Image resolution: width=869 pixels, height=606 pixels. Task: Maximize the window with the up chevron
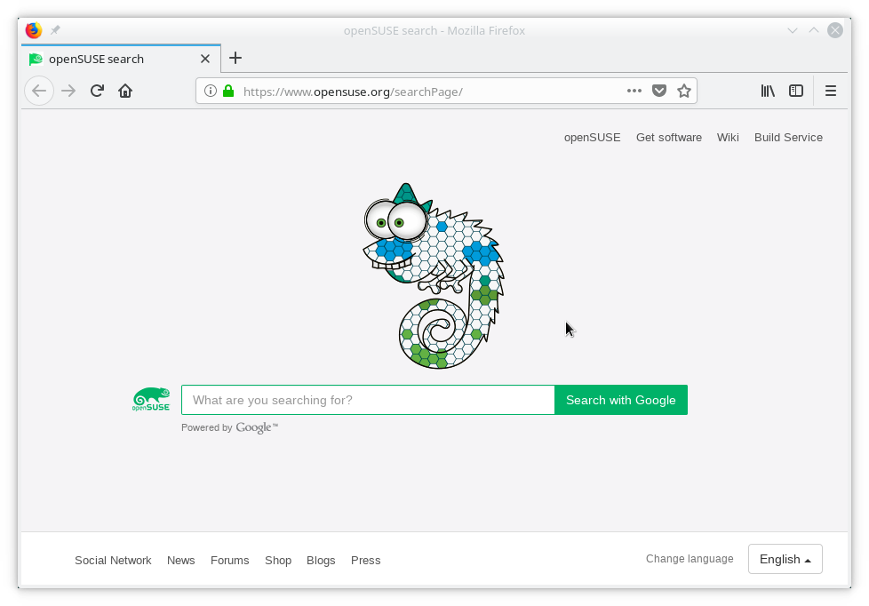point(814,30)
